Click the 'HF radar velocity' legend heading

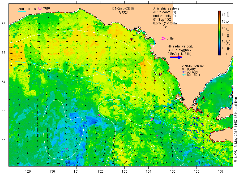[181, 46]
